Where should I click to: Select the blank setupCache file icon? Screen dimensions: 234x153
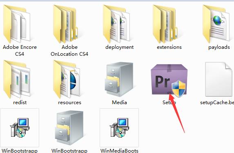pyautogui.click(x=219, y=79)
